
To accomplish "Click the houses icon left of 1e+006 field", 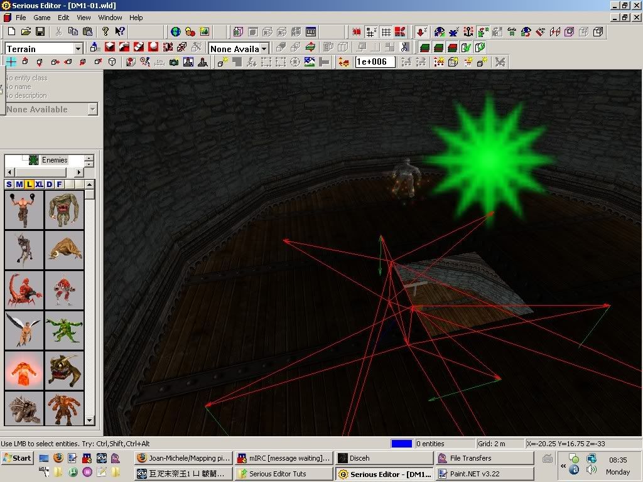I will (343, 62).
